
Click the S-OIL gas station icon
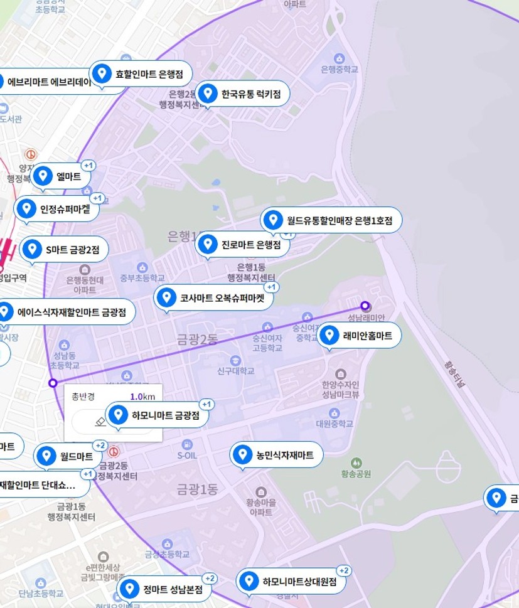tap(187, 445)
